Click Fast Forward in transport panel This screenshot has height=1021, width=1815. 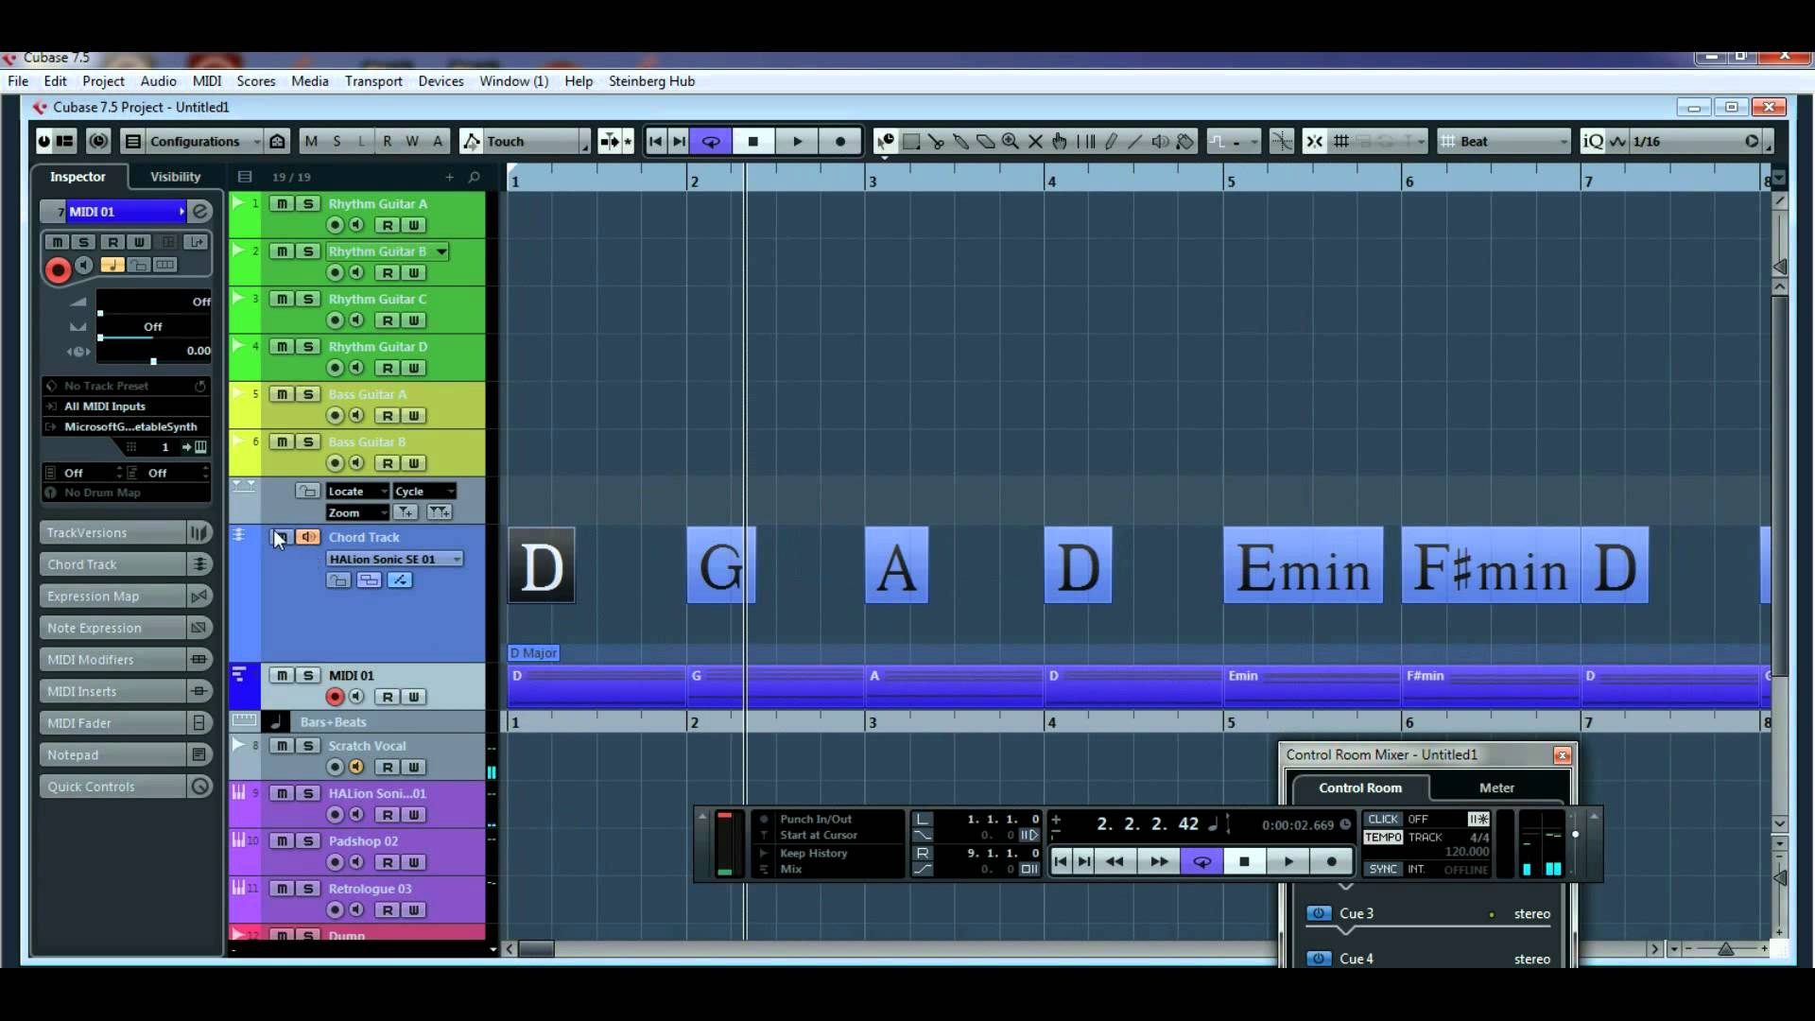click(1159, 861)
